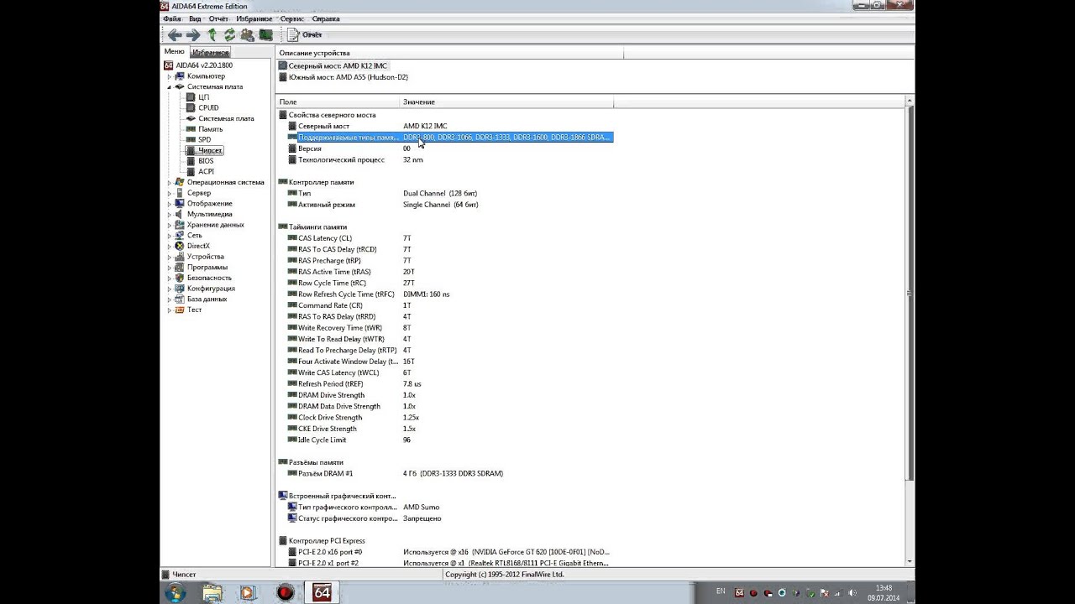Open the Windows Start button
Screen dimensions: 1075x604
click(x=176, y=592)
